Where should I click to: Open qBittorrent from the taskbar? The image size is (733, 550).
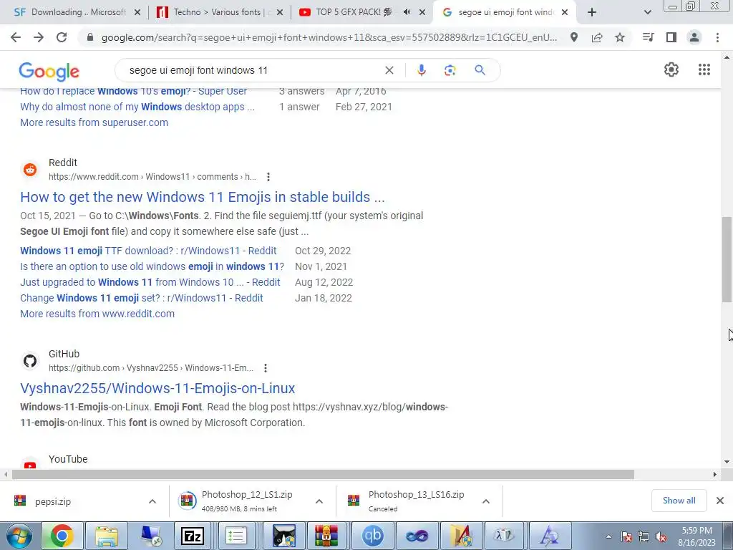click(372, 536)
